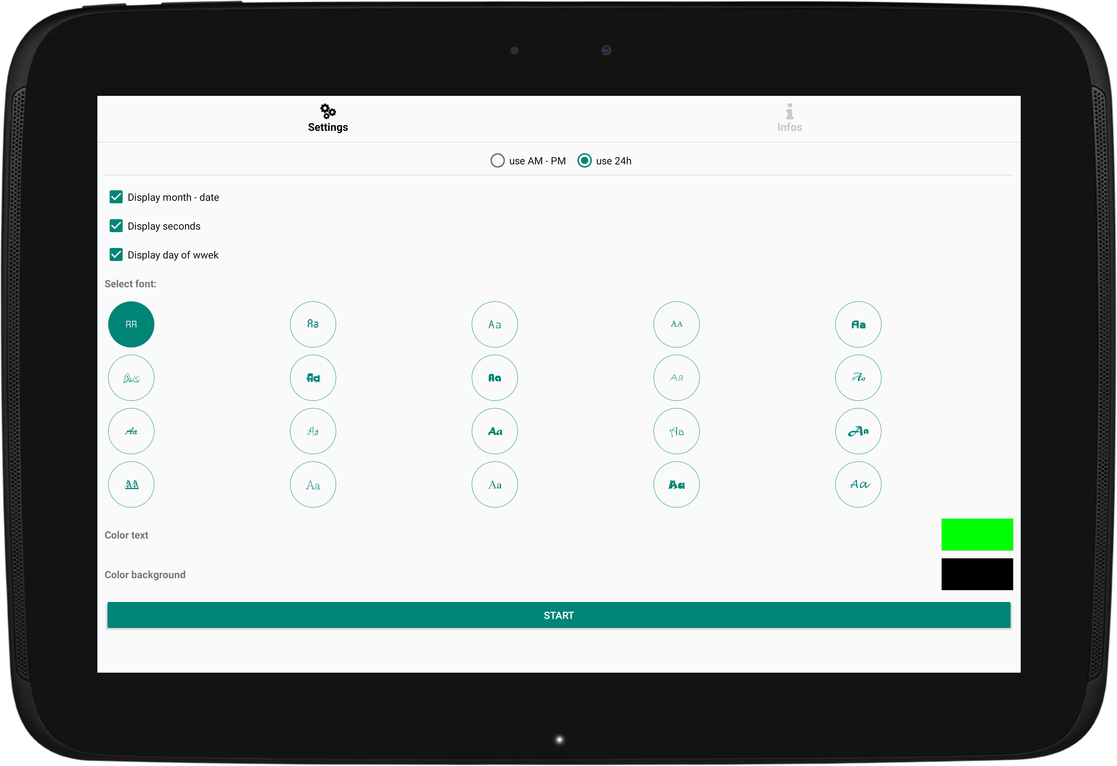
Task: Pick the thin sans Aa font in first row
Action: [494, 325]
